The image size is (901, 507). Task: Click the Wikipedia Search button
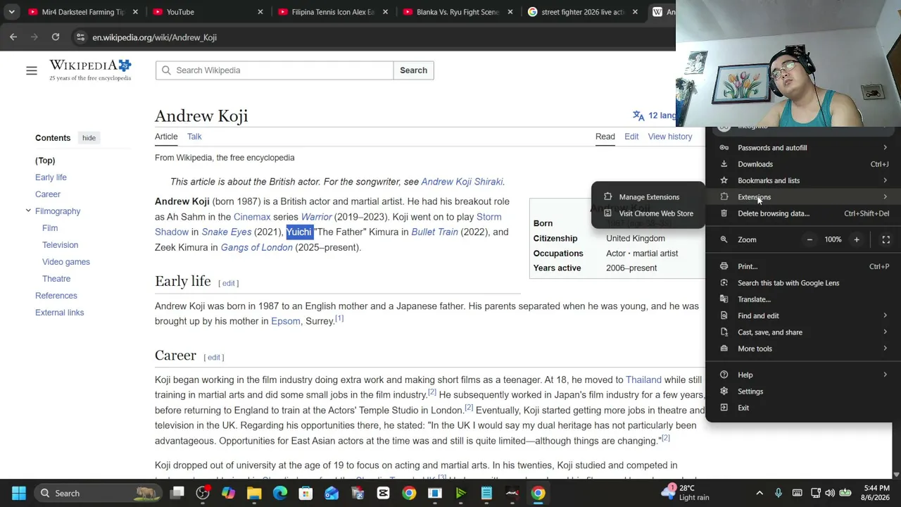tap(413, 70)
